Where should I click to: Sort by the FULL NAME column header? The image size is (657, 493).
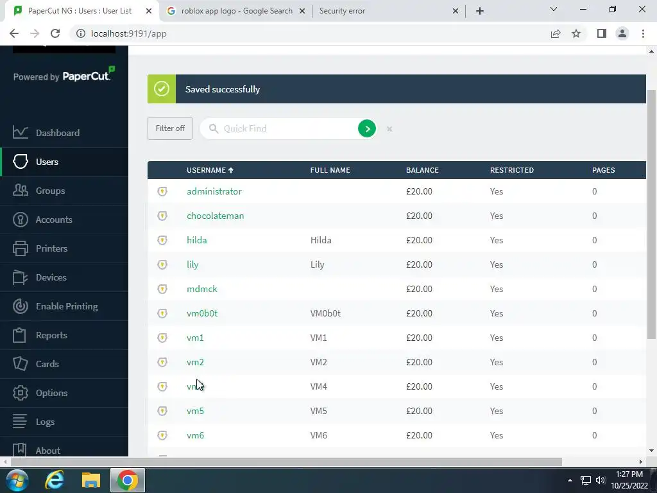tap(330, 169)
